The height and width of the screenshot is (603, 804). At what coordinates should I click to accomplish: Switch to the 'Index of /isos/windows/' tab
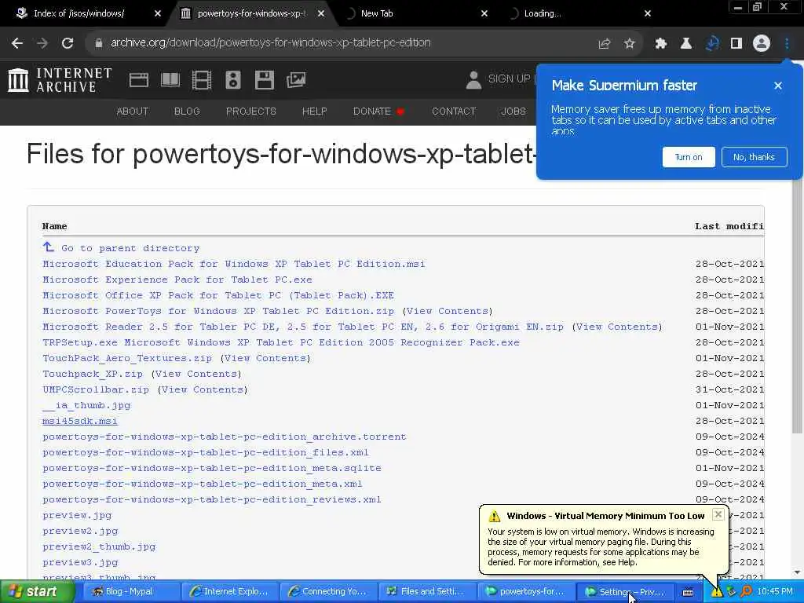[79, 13]
